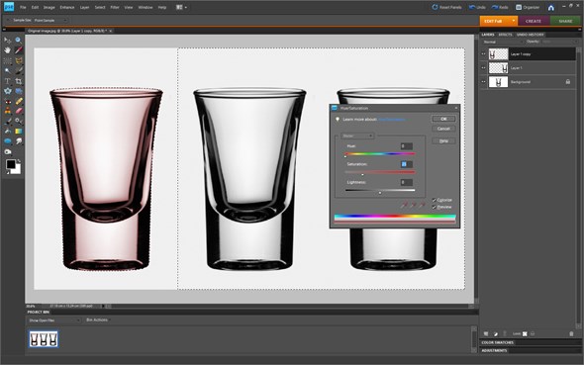
Task: Select the Straighten tool
Action: point(18,91)
